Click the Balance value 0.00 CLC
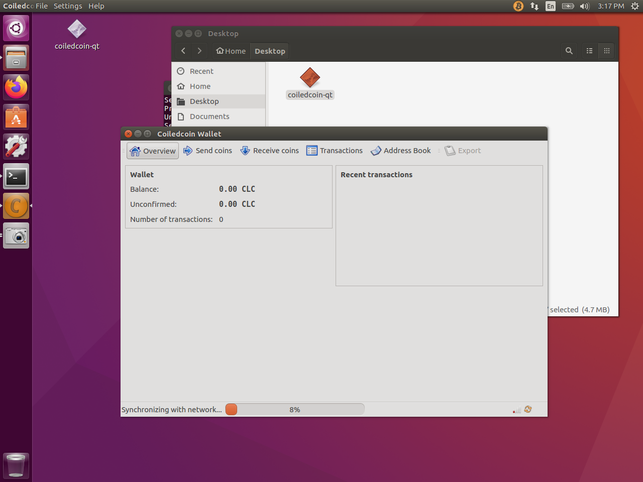This screenshot has width=643, height=482. [x=237, y=189]
